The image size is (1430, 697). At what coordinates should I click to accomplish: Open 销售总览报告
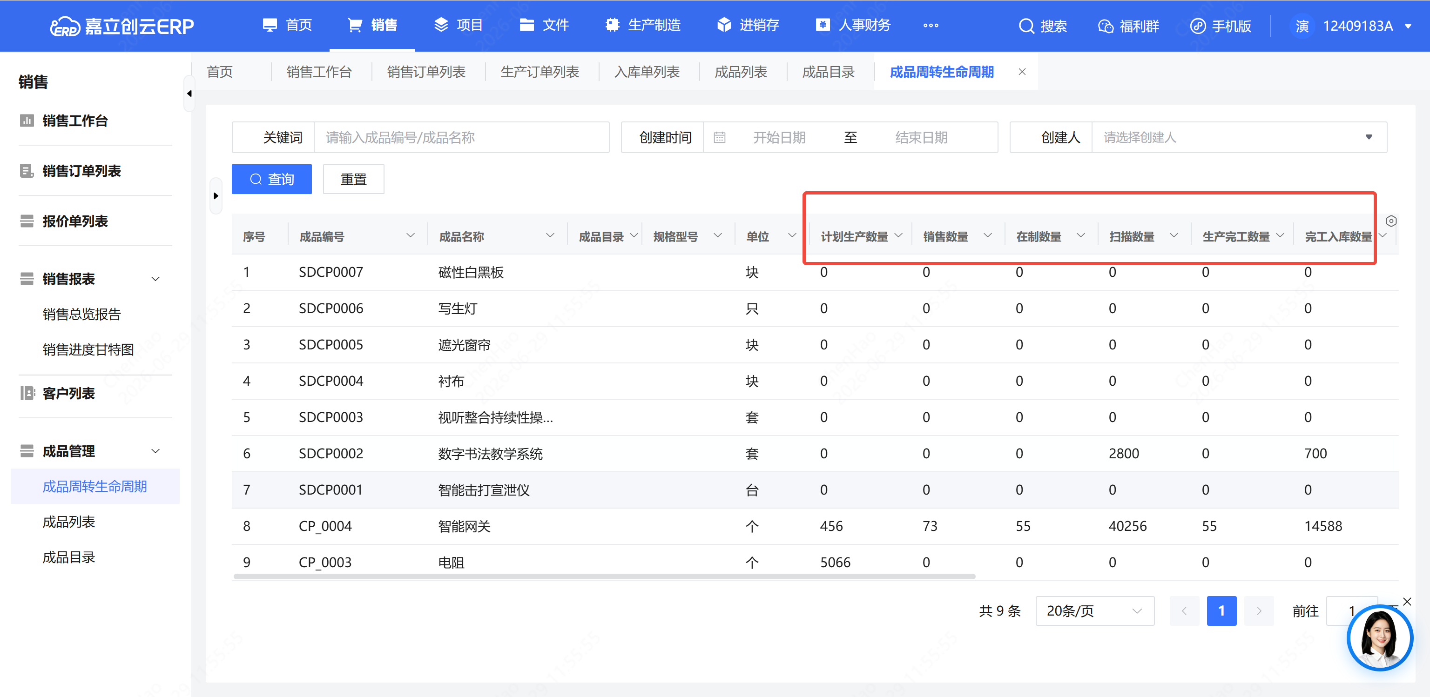click(x=81, y=314)
